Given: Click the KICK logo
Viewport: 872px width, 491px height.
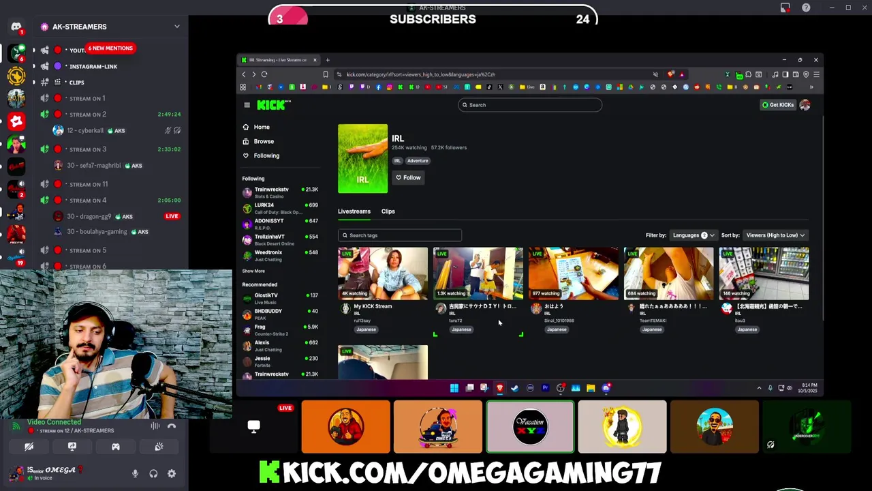Looking at the screenshot, I should [273, 105].
